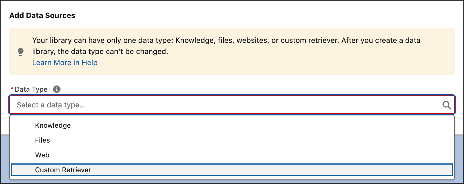Open the Learn More in Help link
464x184 pixels.
pos(65,63)
